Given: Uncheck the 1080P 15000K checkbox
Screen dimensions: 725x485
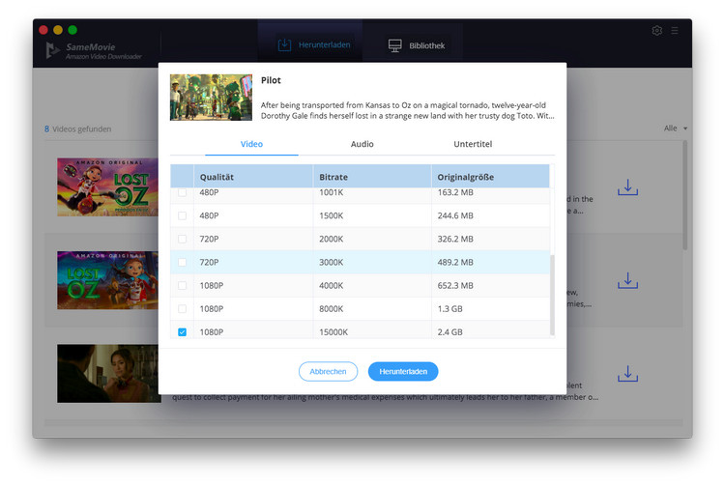Looking at the screenshot, I should tap(182, 332).
